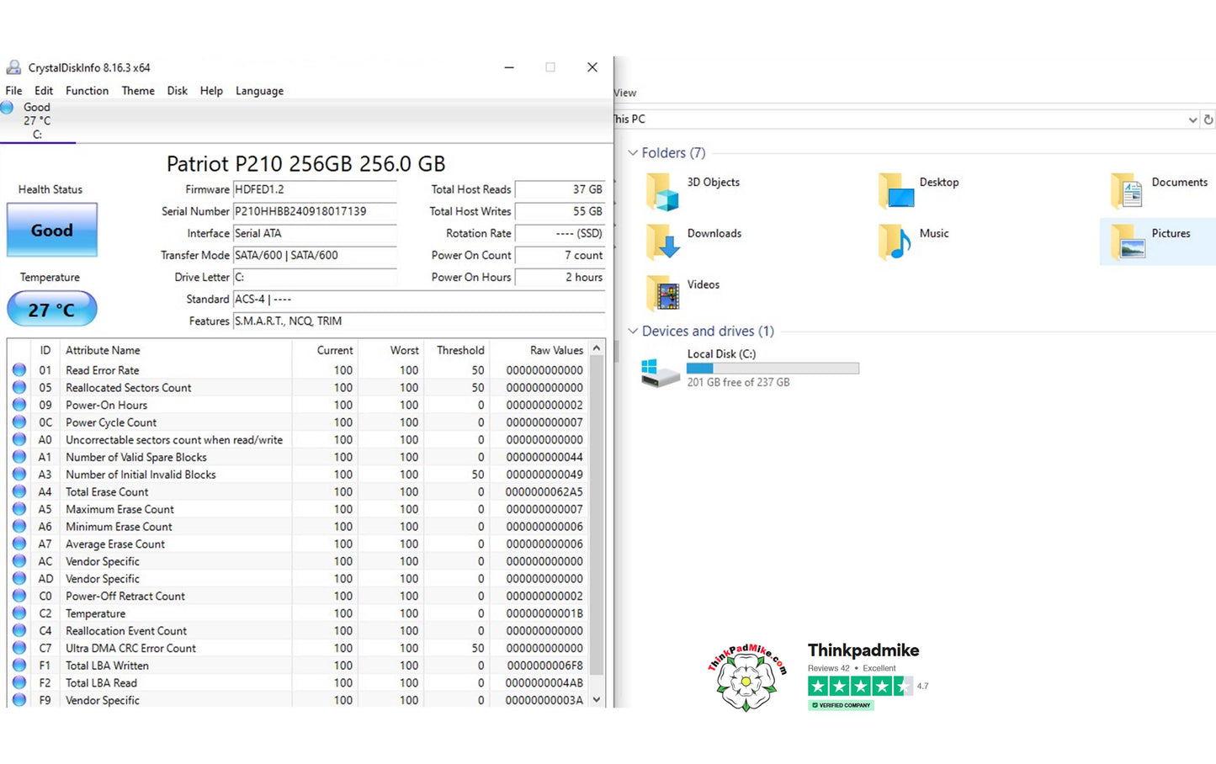Screen dimensions: 1216x764
Task: Open the Edit menu
Action: click(44, 91)
